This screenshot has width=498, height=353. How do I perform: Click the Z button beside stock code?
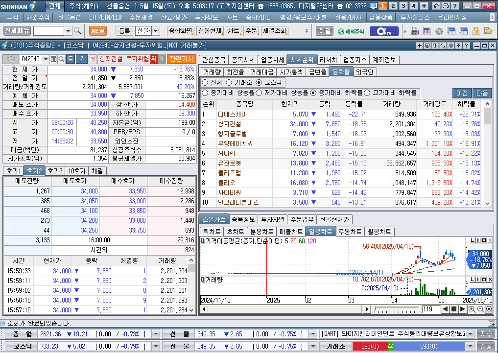pyautogui.click(x=82, y=59)
